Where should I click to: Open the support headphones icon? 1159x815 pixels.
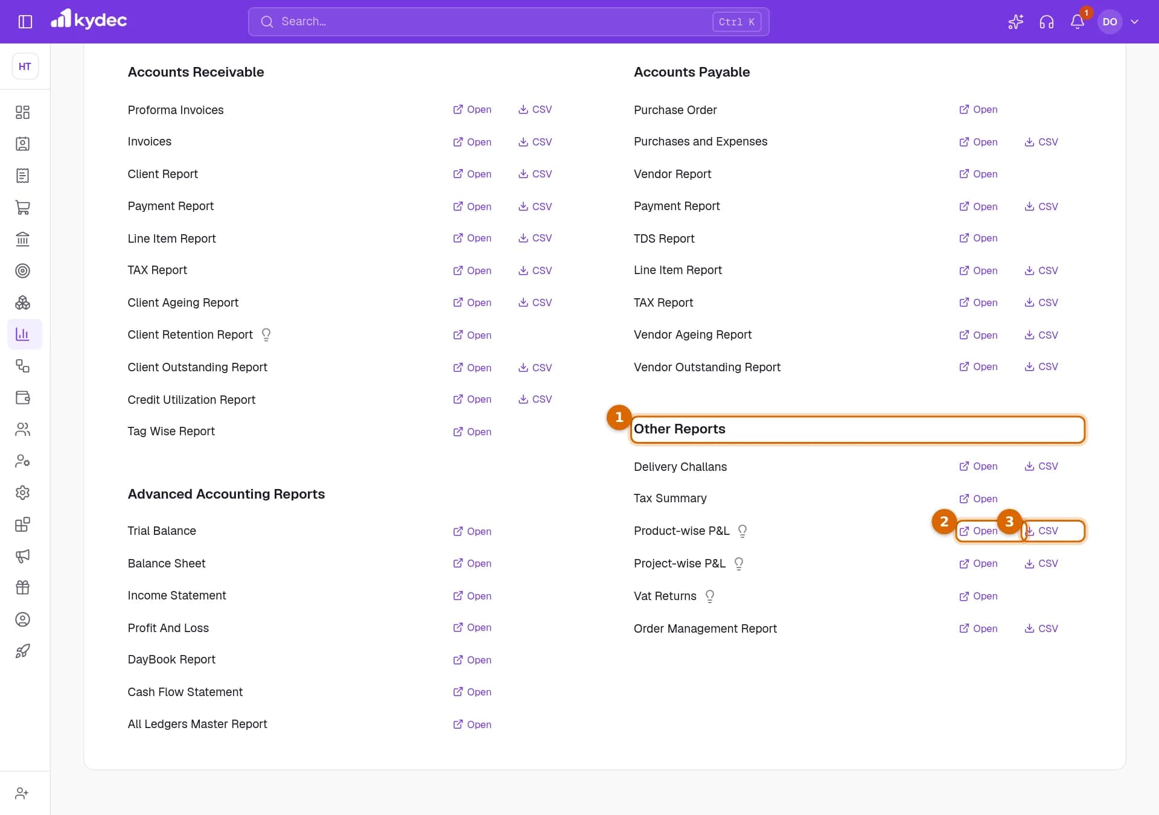point(1047,22)
